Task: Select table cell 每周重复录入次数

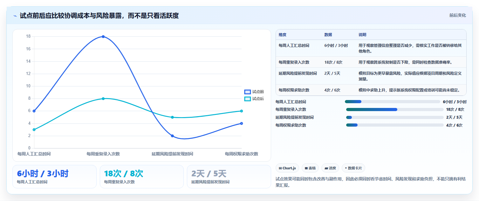Action: pyautogui.click(x=294, y=62)
